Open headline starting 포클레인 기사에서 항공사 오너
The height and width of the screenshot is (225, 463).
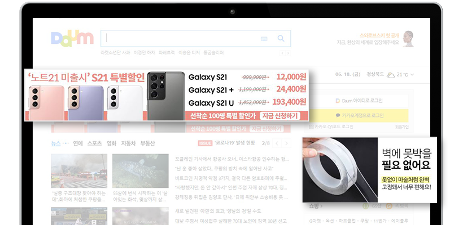(232, 159)
